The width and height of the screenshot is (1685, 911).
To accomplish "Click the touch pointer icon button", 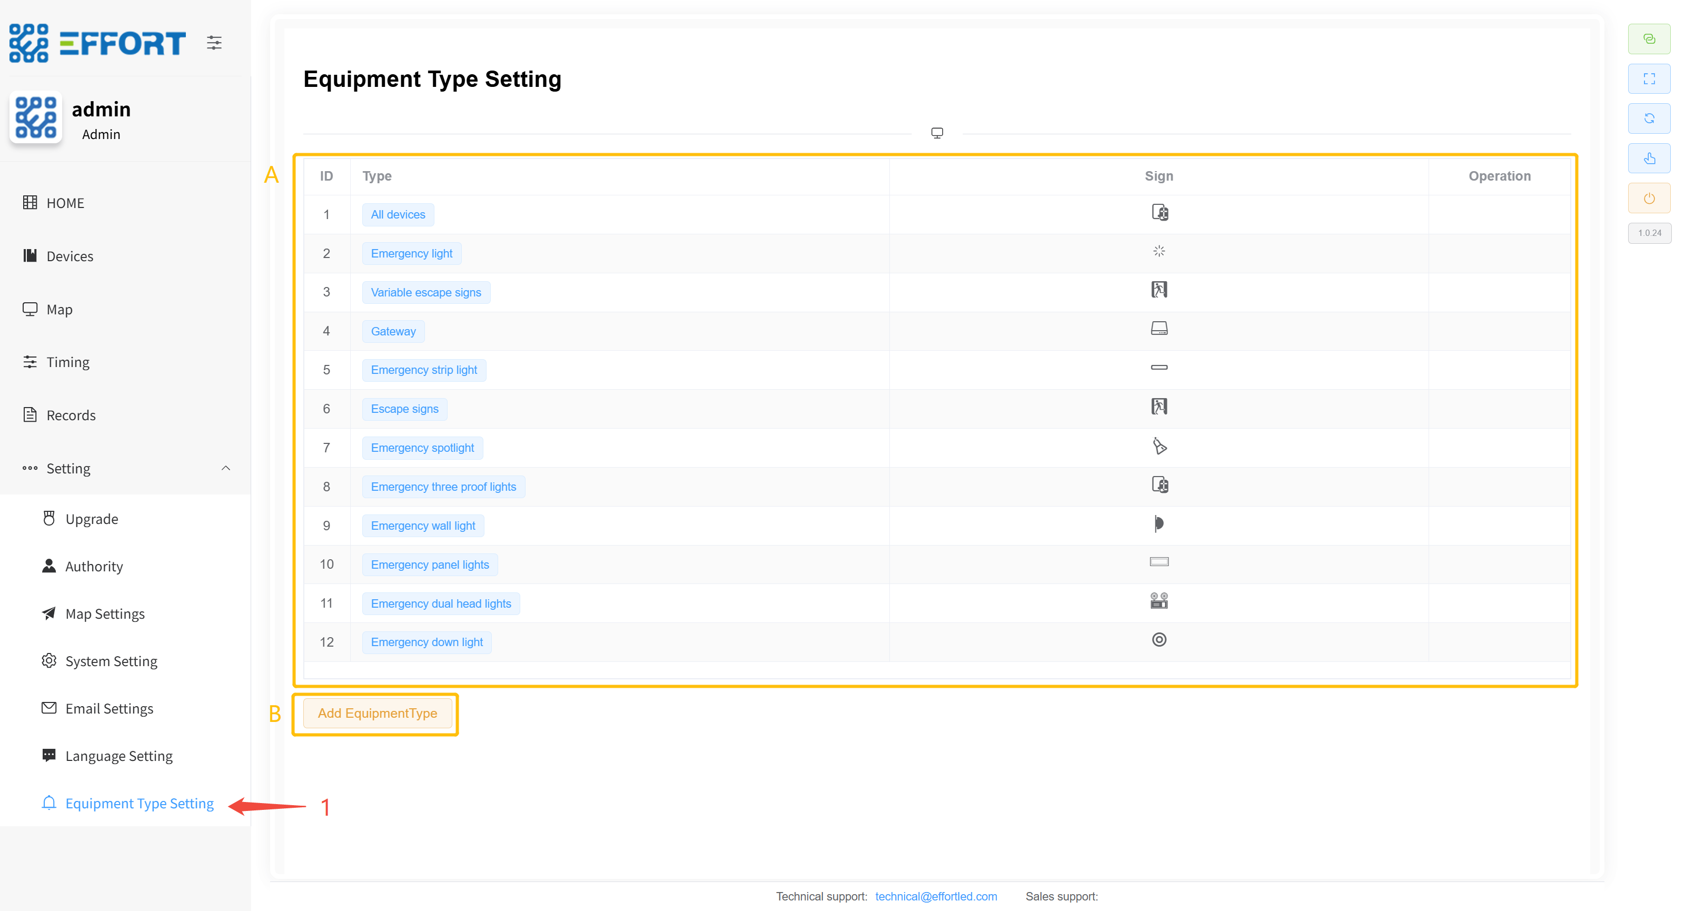I will (x=1648, y=159).
